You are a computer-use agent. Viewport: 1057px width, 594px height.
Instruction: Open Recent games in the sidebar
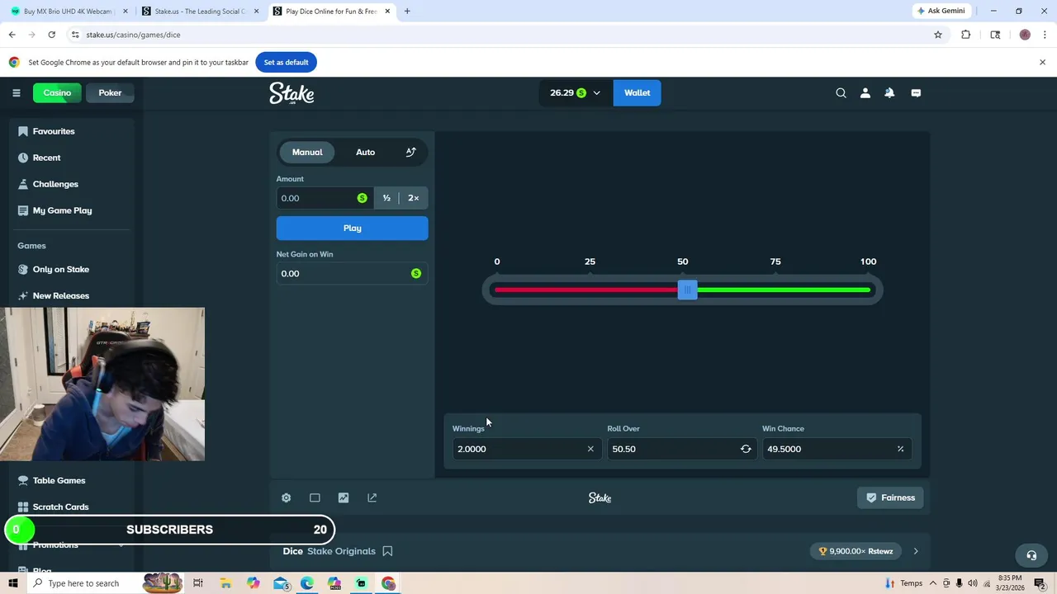click(x=46, y=158)
